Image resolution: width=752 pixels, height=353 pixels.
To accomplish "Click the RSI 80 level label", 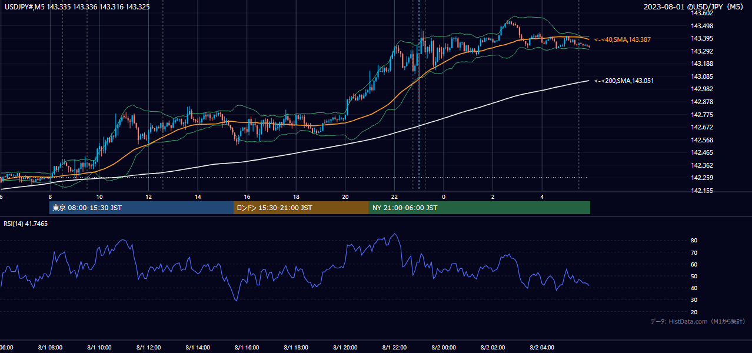I will [x=694, y=241].
